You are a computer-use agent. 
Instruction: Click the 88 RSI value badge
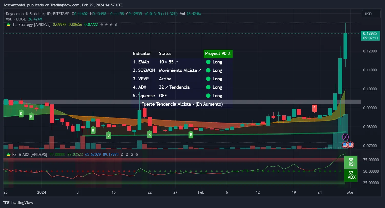tap(351, 162)
